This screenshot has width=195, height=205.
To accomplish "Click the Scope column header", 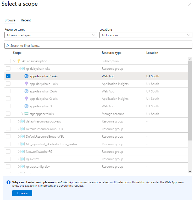I will coord(17,53).
